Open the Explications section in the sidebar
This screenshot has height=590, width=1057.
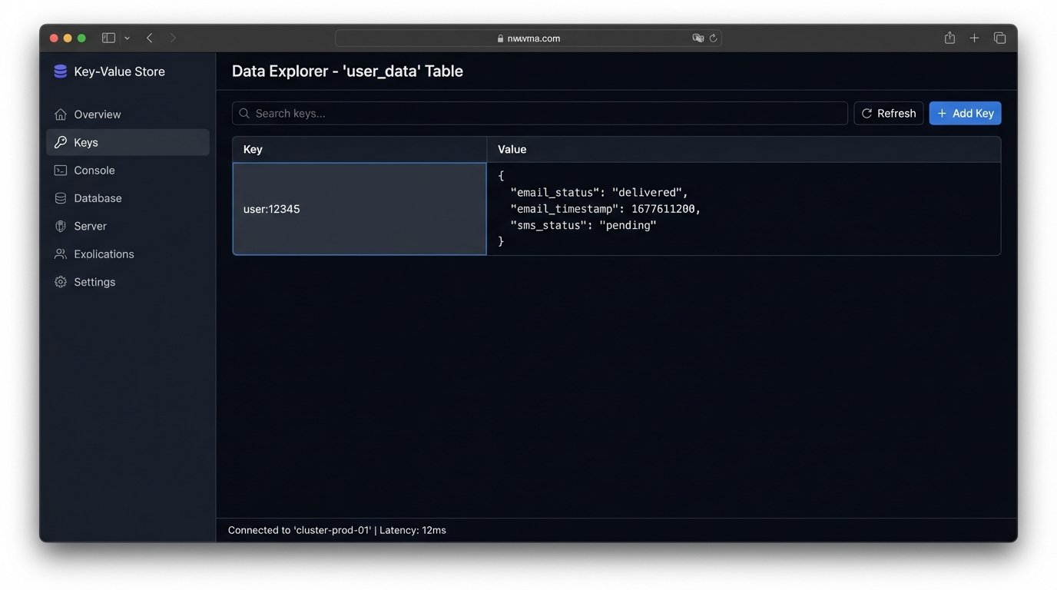(104, 254)
